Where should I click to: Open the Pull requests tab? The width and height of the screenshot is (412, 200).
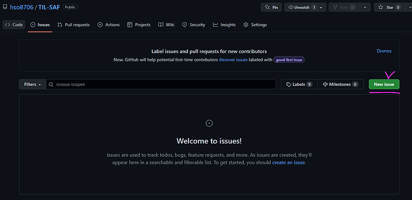point(74,25)
